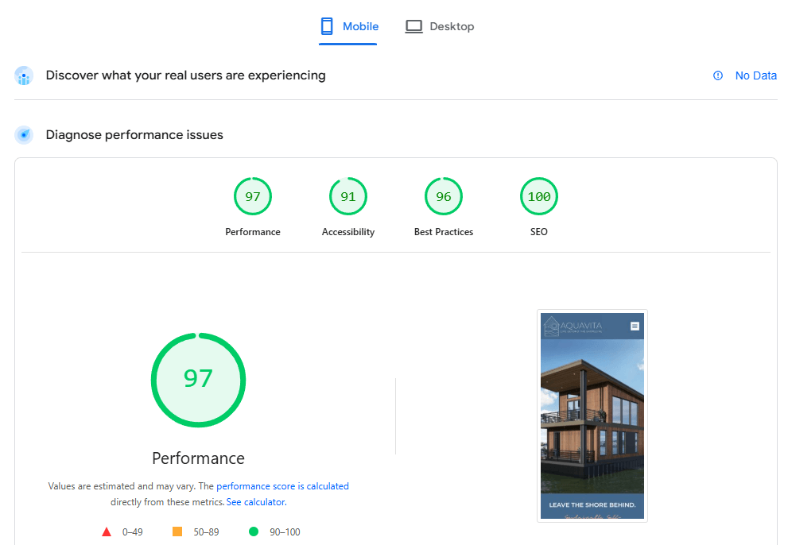Click the red triangle icon in score legend
788x545 pixels.
107,531
